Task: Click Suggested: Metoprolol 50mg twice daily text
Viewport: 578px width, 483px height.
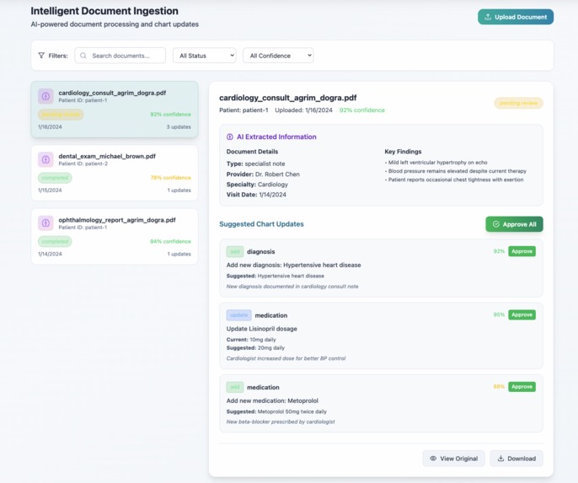Action: 276,411
